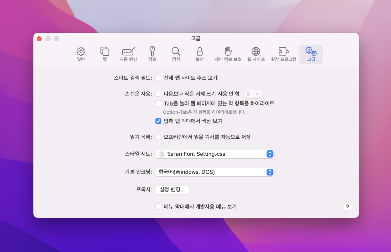This screenshot has width=391, height=252.
Task: Select the 고급 (Advanced) gears icon
Action: click(x=311, y=54)
